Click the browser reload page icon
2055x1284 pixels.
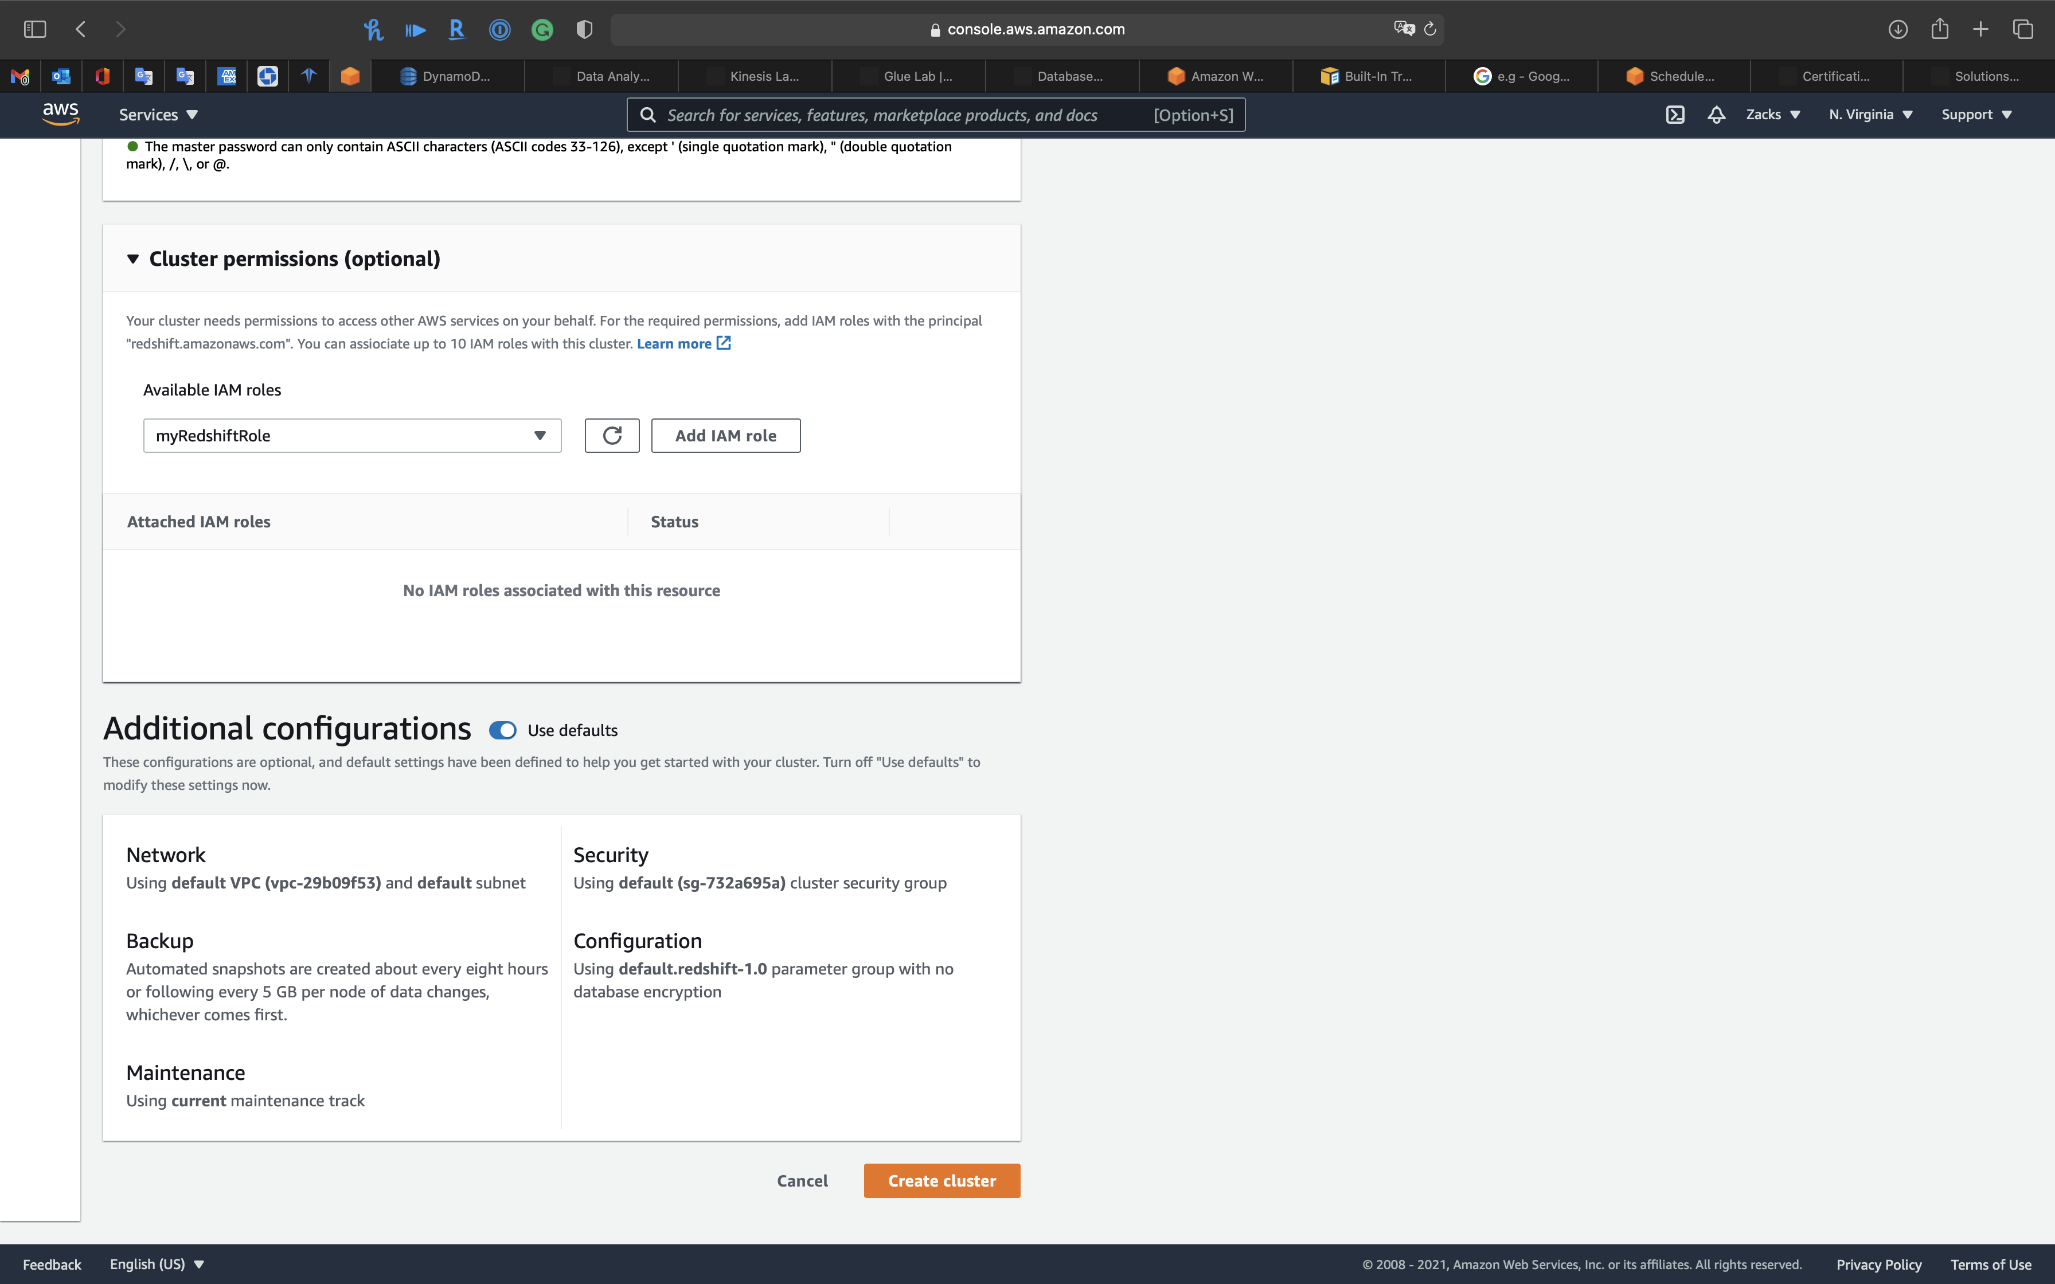tap(1430, 29)
